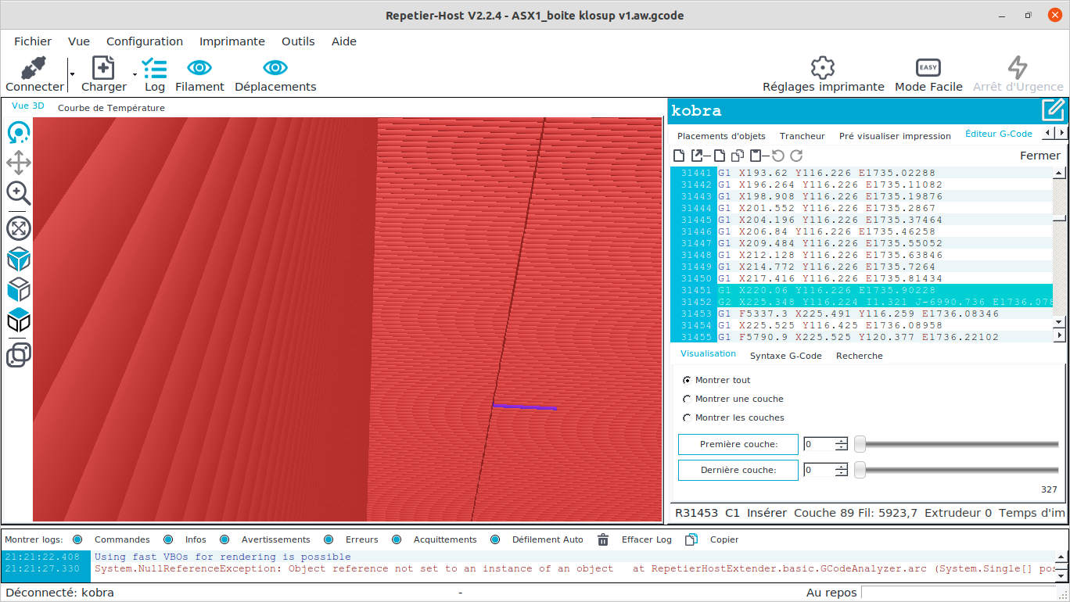Click the Arrêt d'Urgence icon

pyautogui.click(x=1018, y=68)
